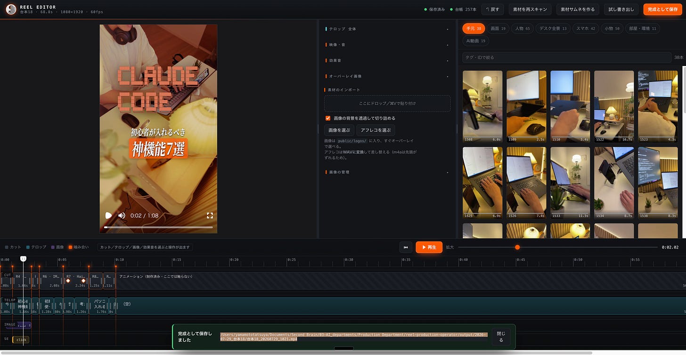Select the パソコン入れる telop clip
Viewport: 686px width, 355px height.
(99, 306)
